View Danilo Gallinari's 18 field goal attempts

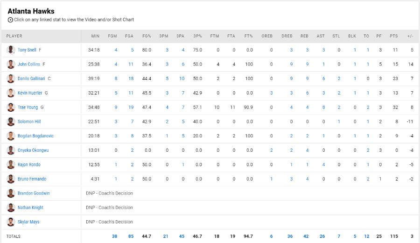coord(131,79)
